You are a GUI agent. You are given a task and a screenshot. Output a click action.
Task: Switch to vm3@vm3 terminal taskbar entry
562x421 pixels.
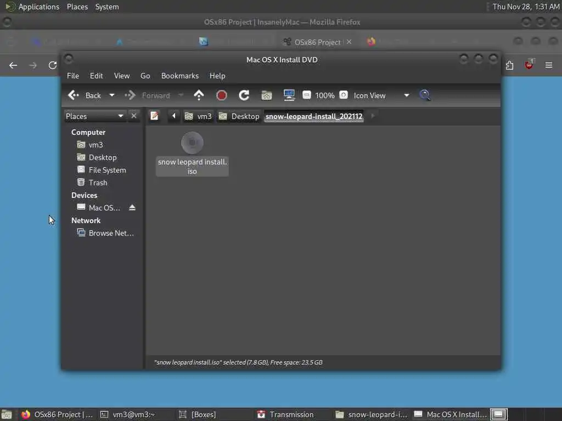(127, 414)
